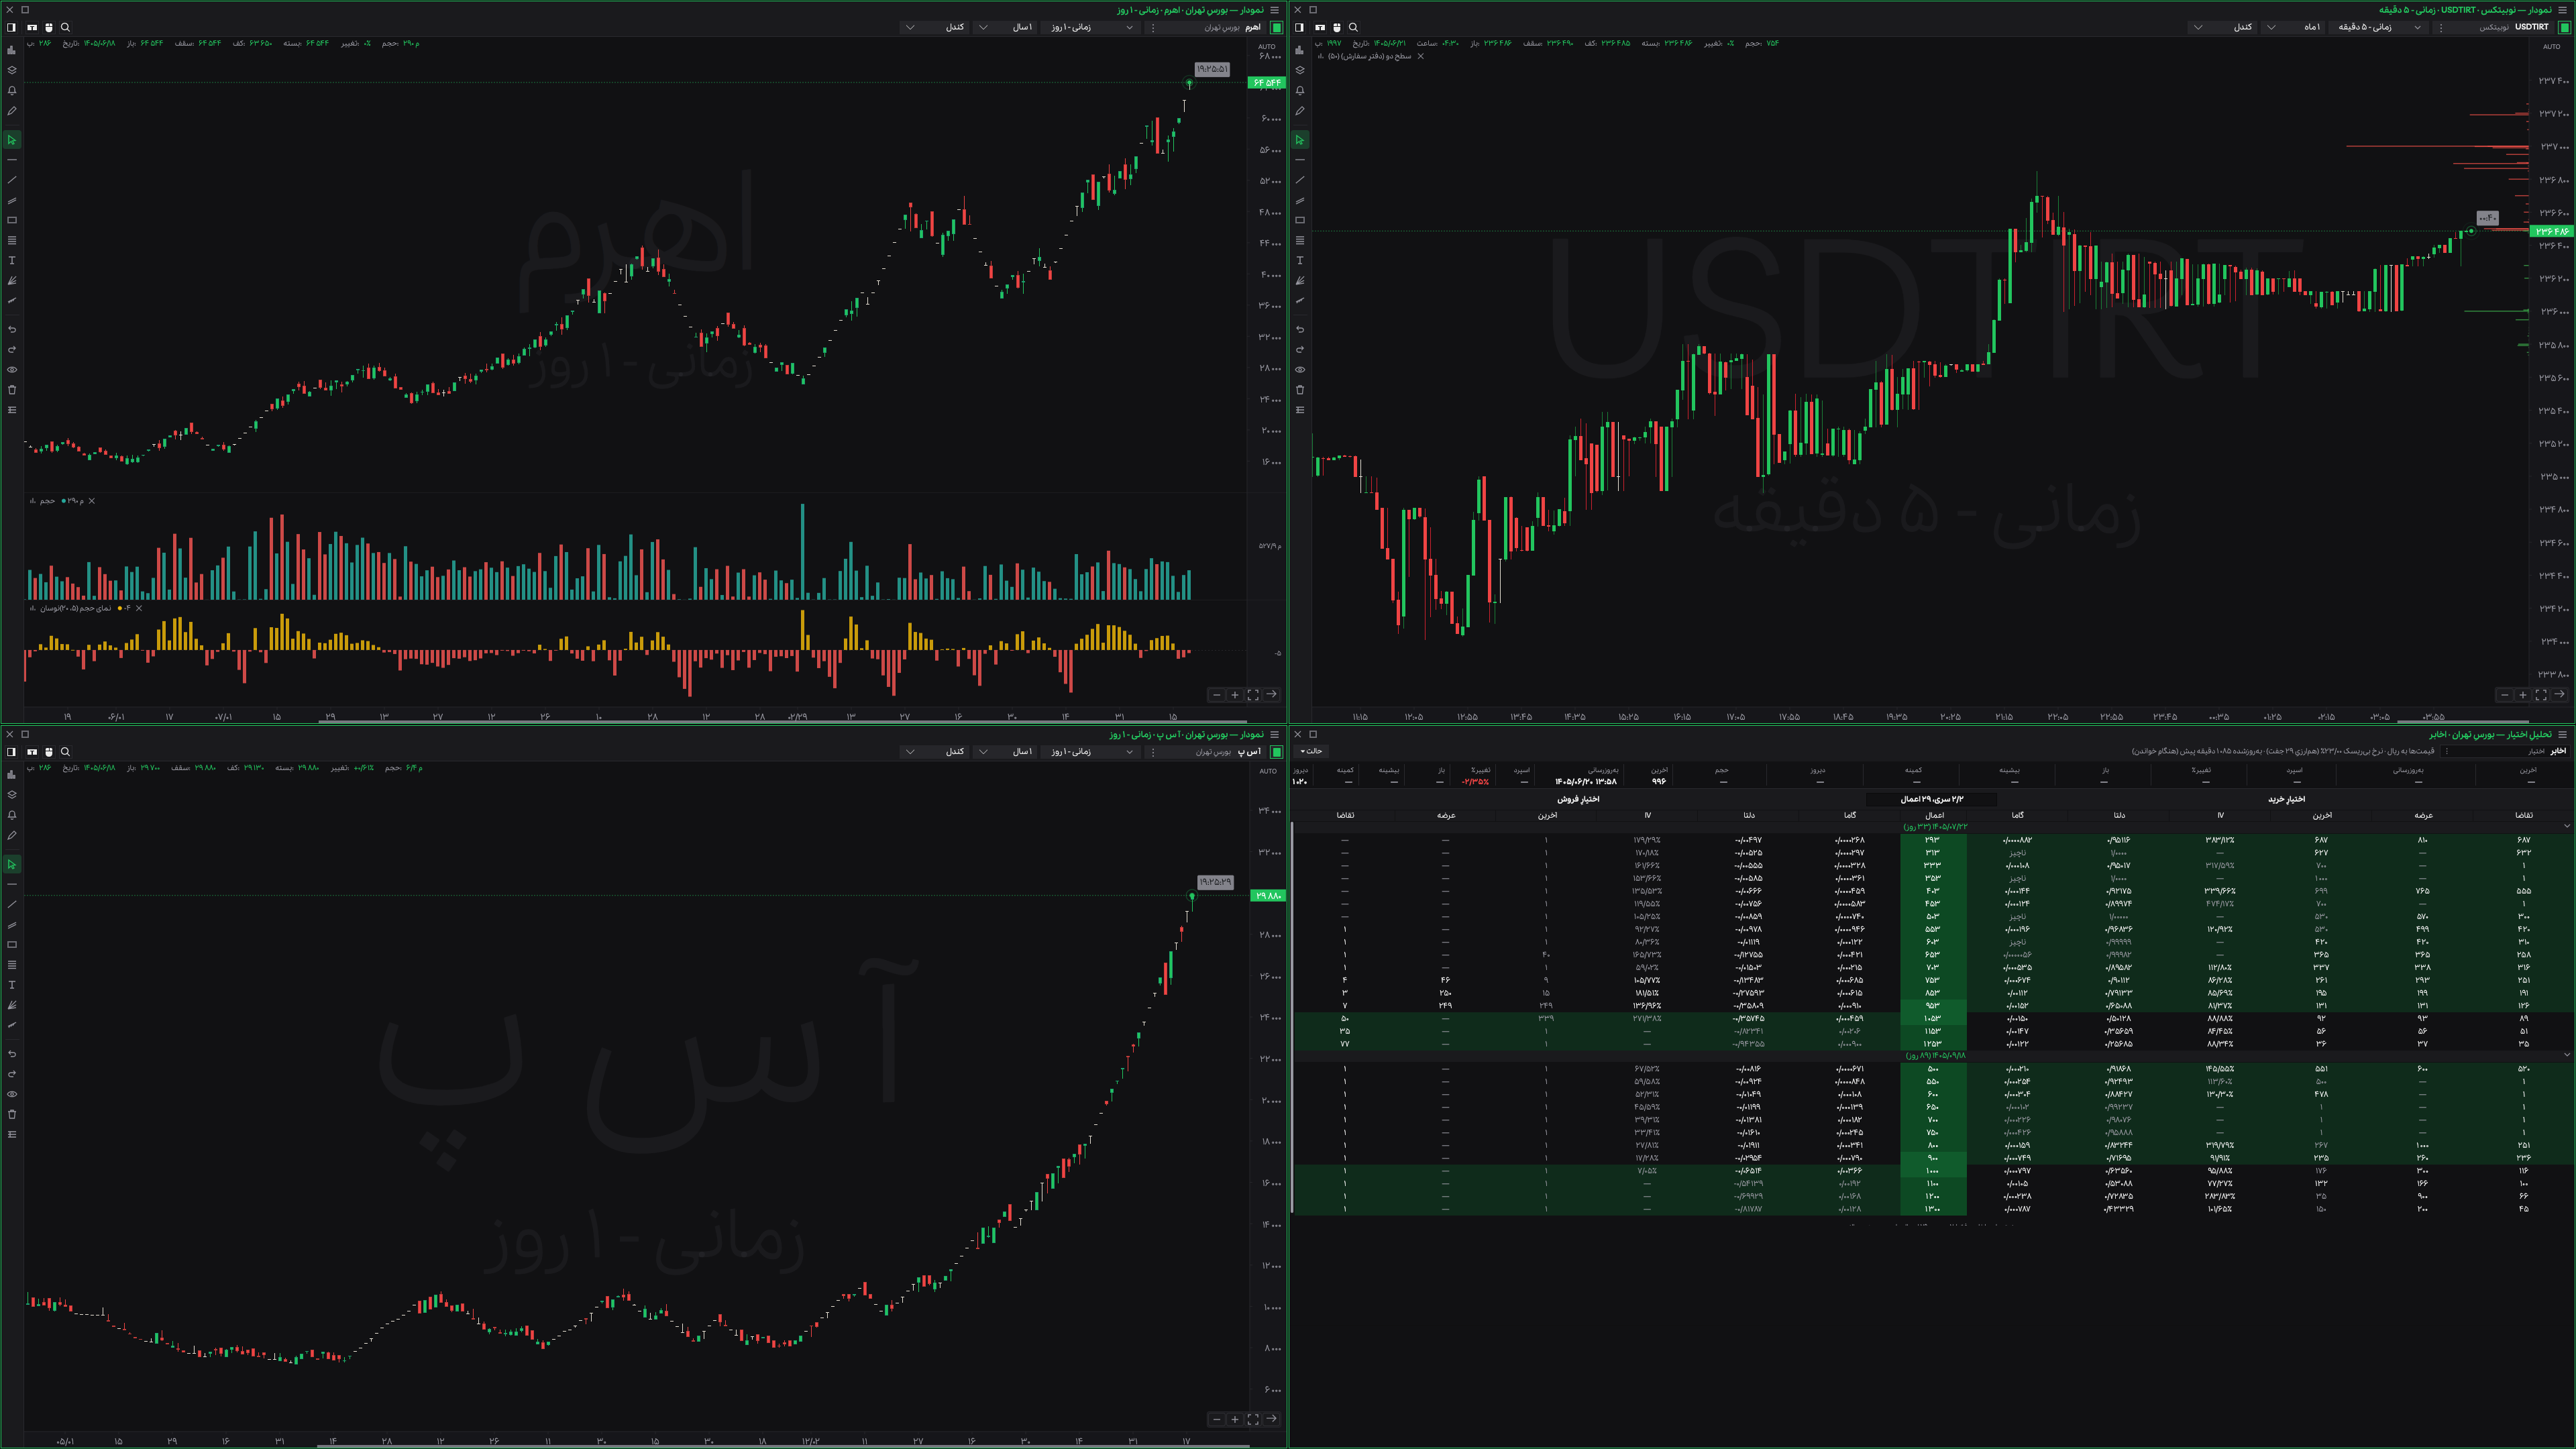Click اختیار خرید section header
This screenshot has height=1449, width=2576.
2287,799
